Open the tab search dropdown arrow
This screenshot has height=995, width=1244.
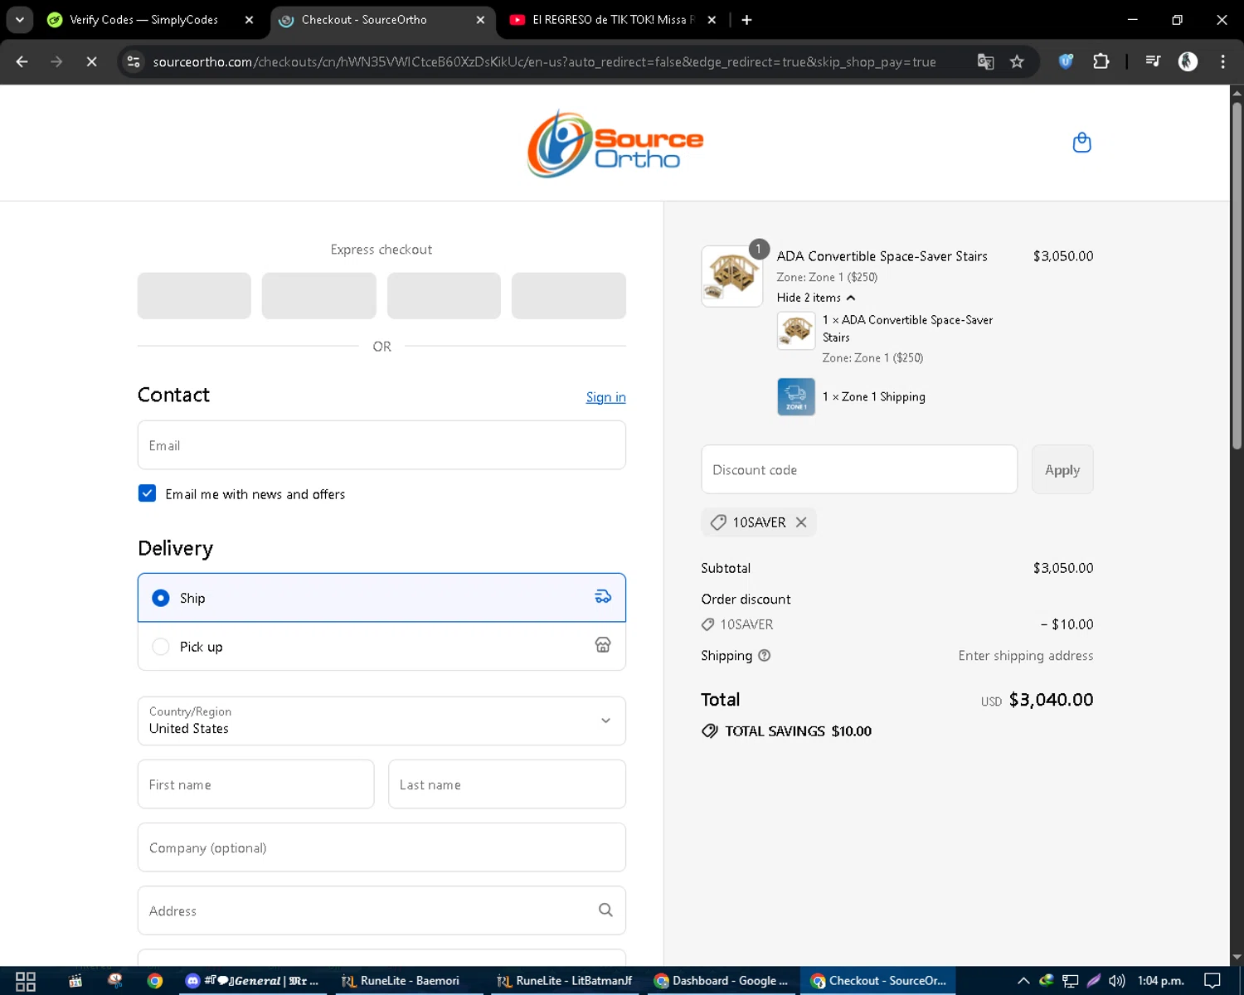click(19, 20)
